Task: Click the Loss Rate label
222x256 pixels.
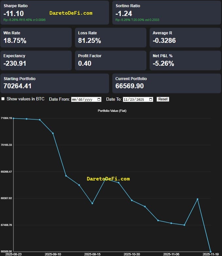Action: click(87, 33)
